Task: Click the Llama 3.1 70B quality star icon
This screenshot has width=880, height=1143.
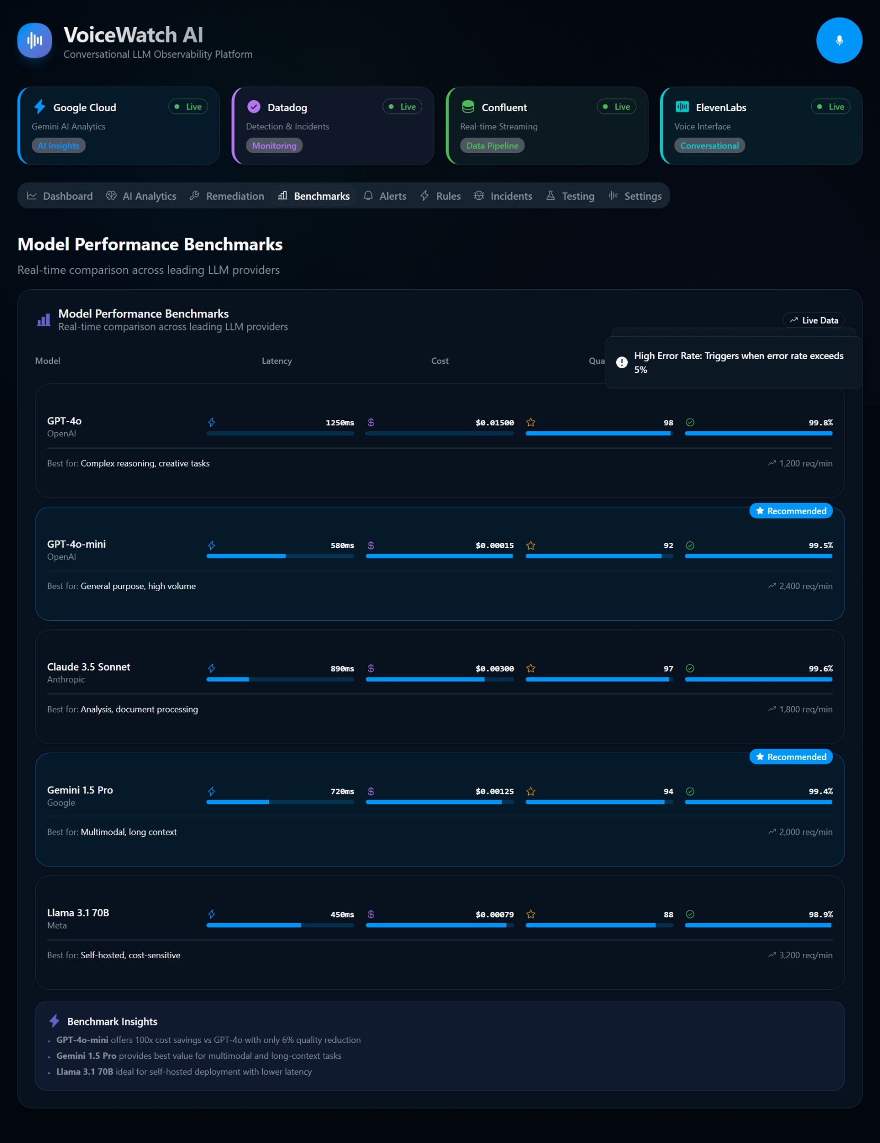Action: [530, 914]
